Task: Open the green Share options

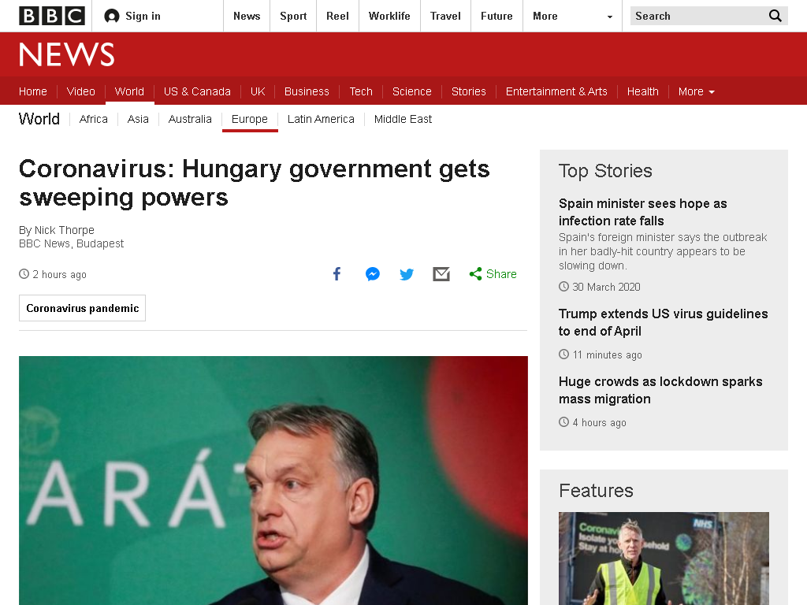Action: tap(493, 274)
